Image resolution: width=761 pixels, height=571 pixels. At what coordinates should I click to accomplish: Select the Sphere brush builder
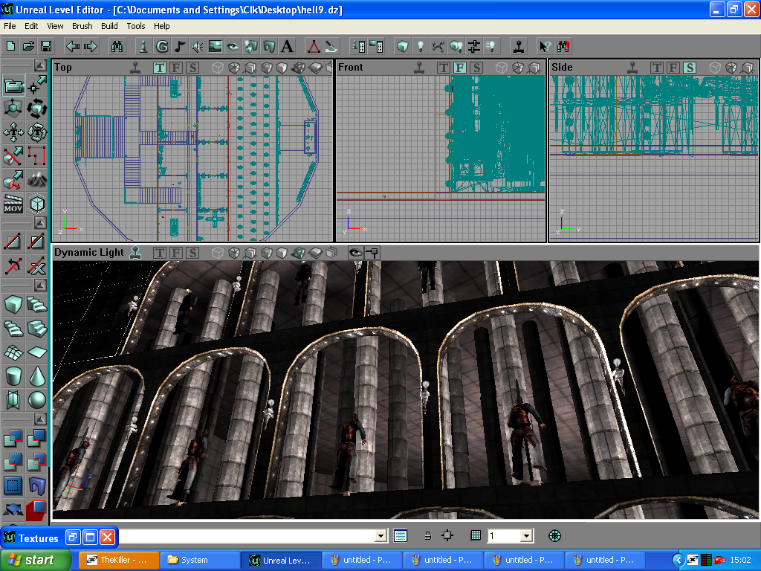(x=37, y=400)
